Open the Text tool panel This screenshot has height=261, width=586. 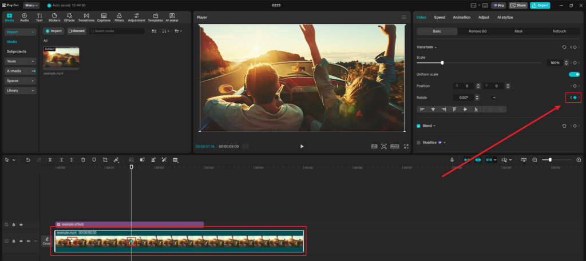(39, 18)
